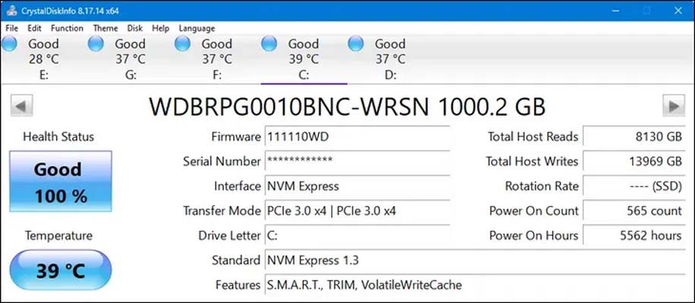Screen dimensions: 695x303
Task: Click the Interface field NVM Express
Action: tap(357, 186)
